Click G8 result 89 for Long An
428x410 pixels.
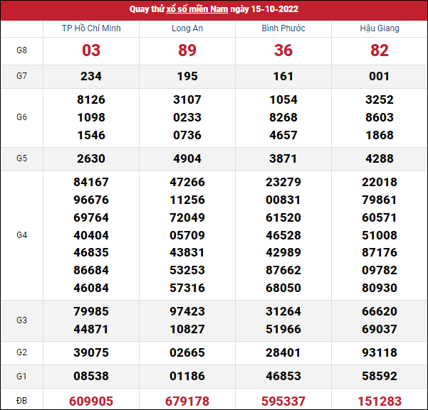pos(187,50)
